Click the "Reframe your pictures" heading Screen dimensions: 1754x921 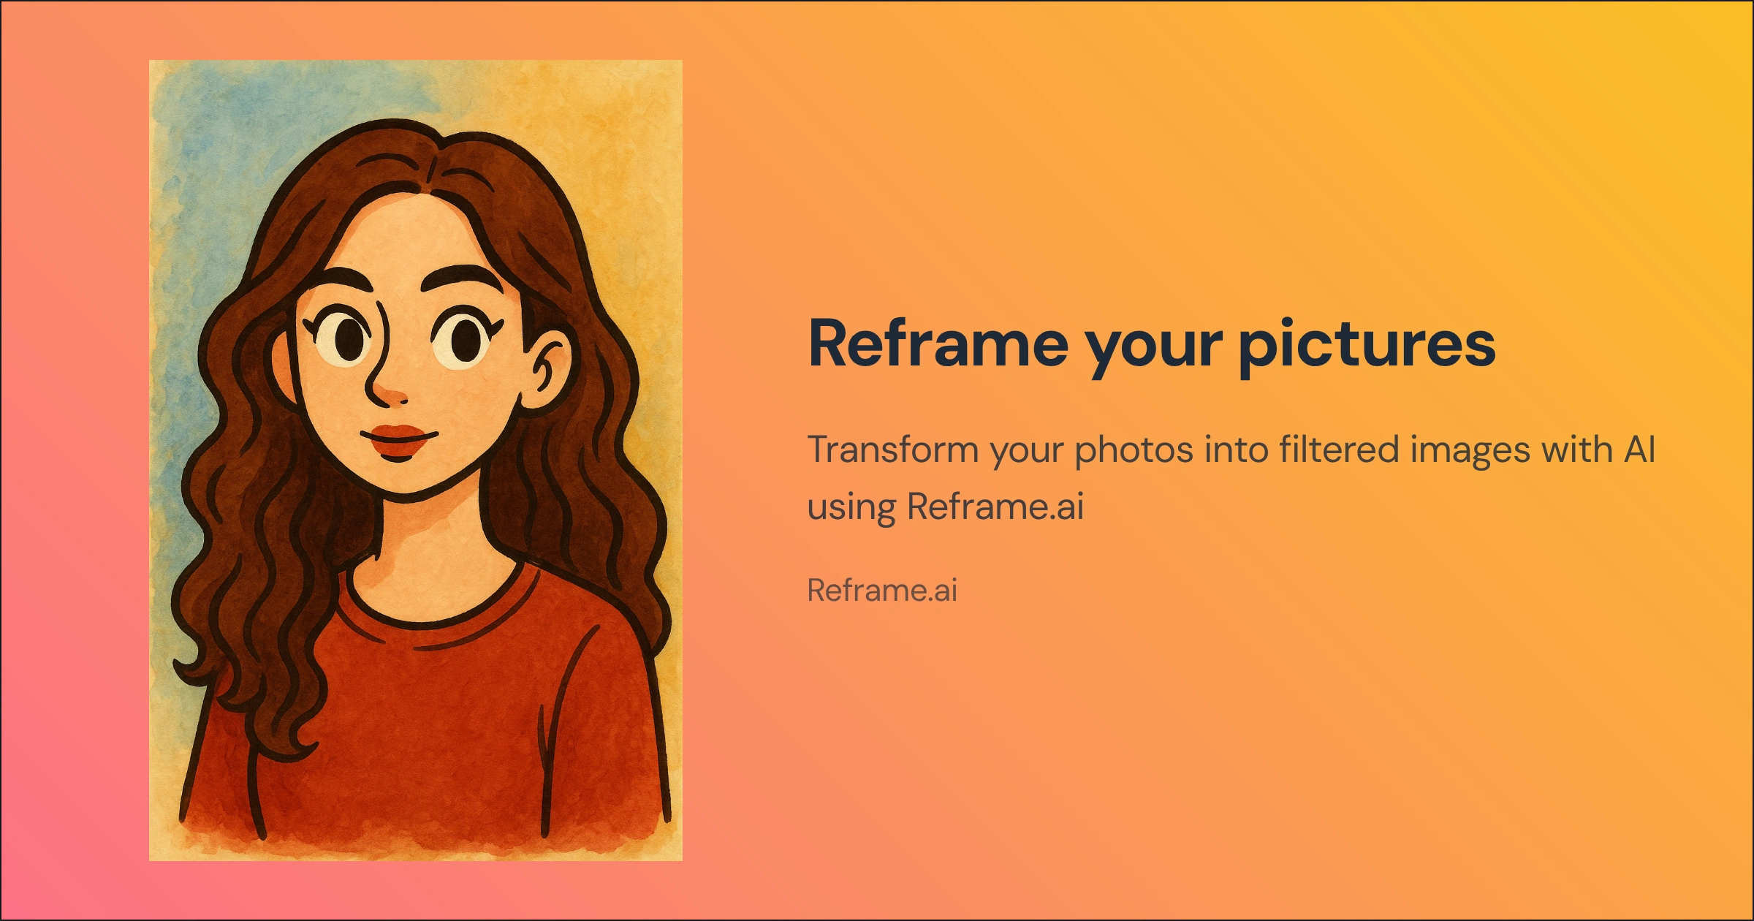coord(1152,345)
